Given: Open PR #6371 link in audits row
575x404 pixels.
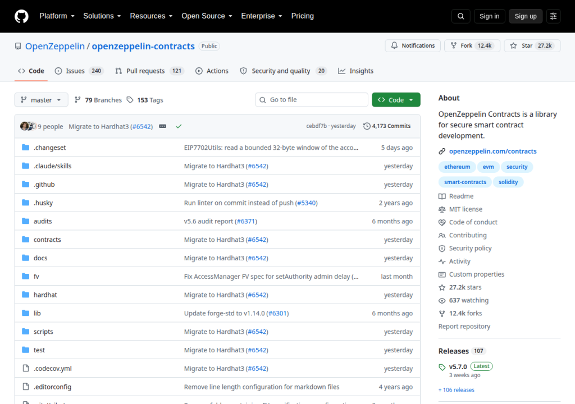Looking at the screenshot, I should (246, 221).
